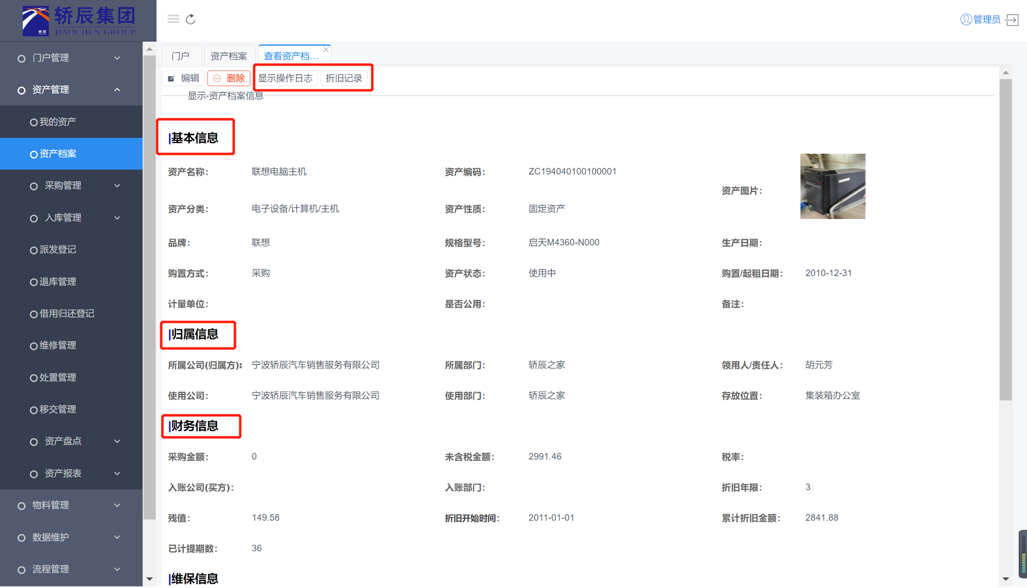This screenshot has height=588, width=1027.
Task: Click the administrator user icon
Action: coord(966,20)
